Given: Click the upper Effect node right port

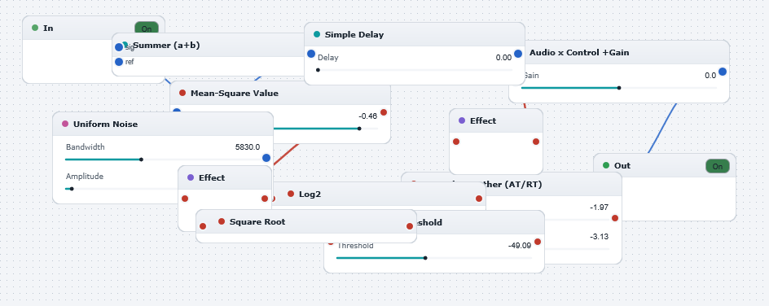Looking at the screenshot, I should [x=535, y=142].
